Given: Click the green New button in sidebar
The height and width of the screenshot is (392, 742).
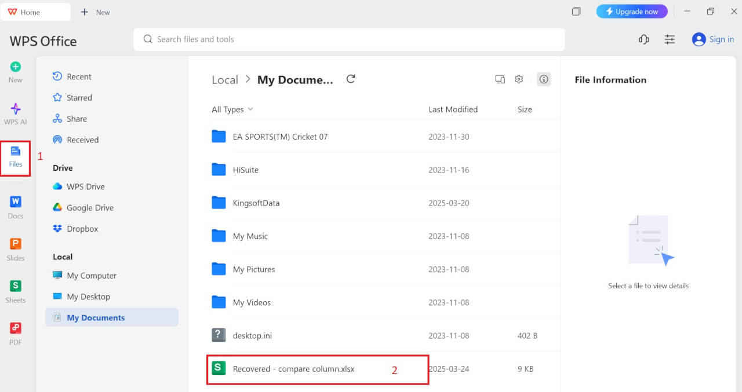Looking at the screenshot, I should (16, 72).
